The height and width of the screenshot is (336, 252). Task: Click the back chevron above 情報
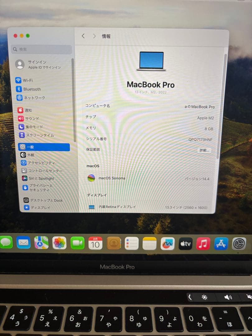coord(83,36)
